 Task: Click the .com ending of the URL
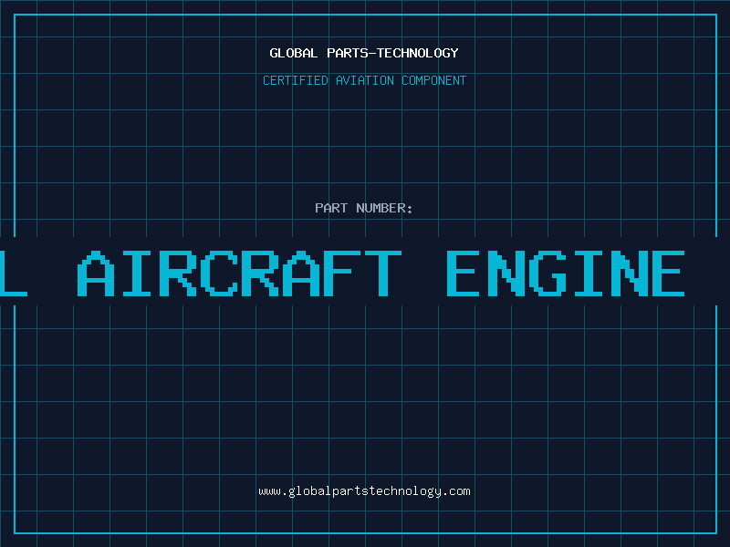coord(455,491)
